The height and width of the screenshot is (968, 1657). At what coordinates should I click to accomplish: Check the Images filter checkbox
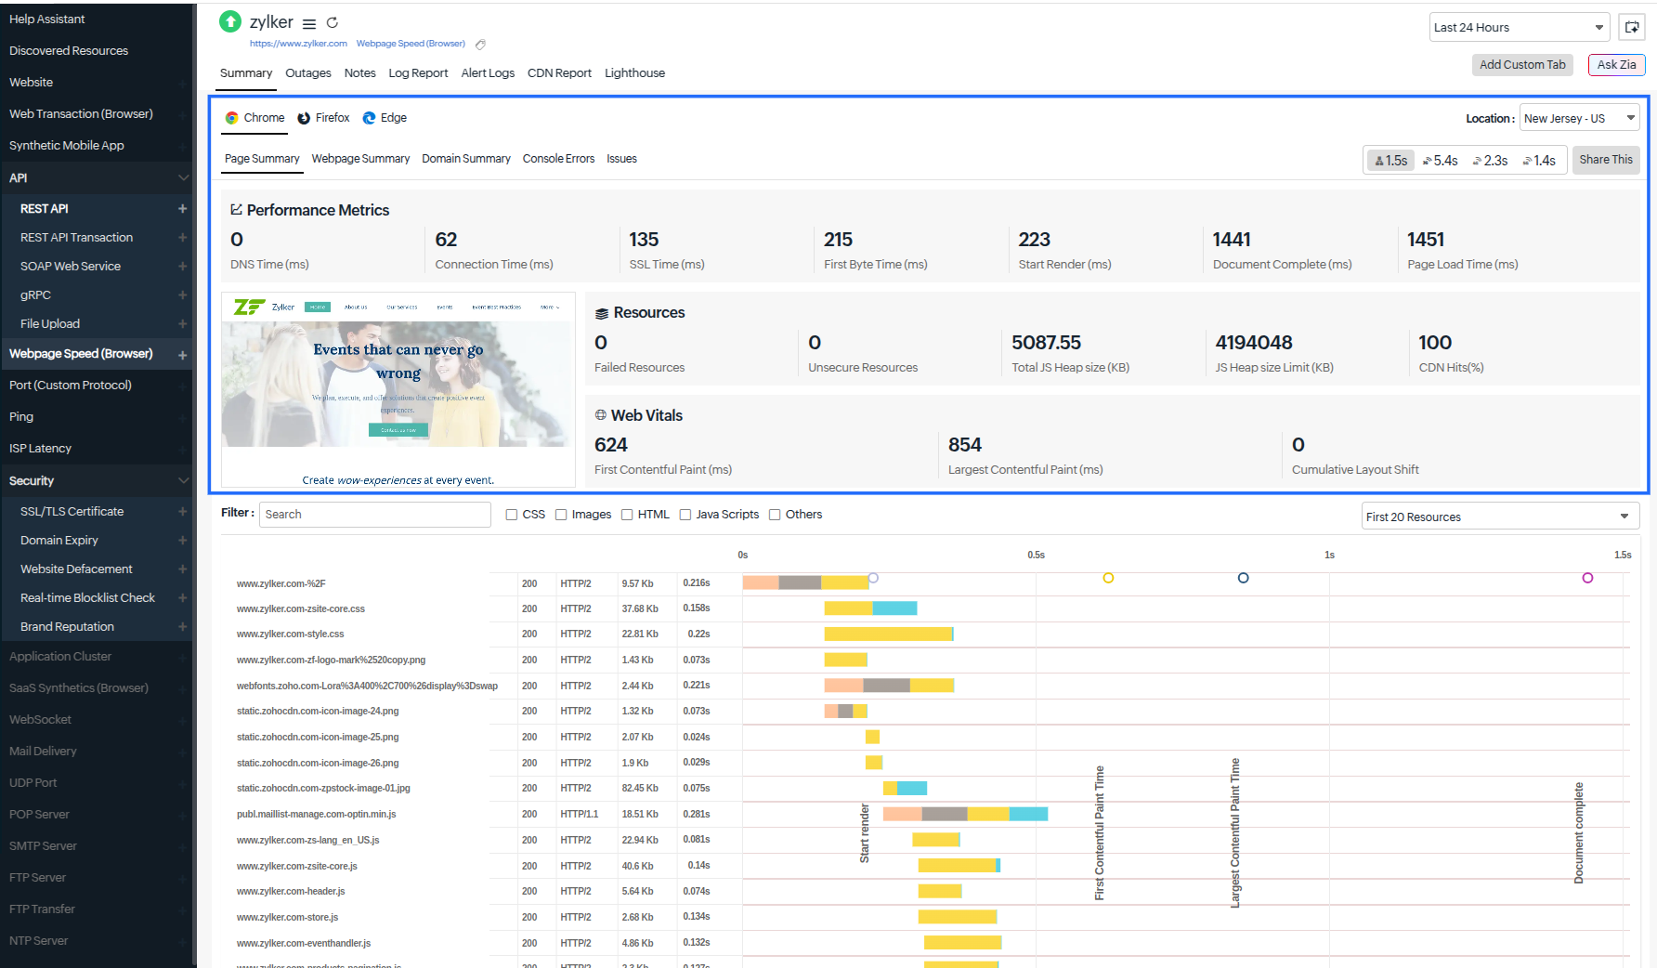tap(561, 515)
